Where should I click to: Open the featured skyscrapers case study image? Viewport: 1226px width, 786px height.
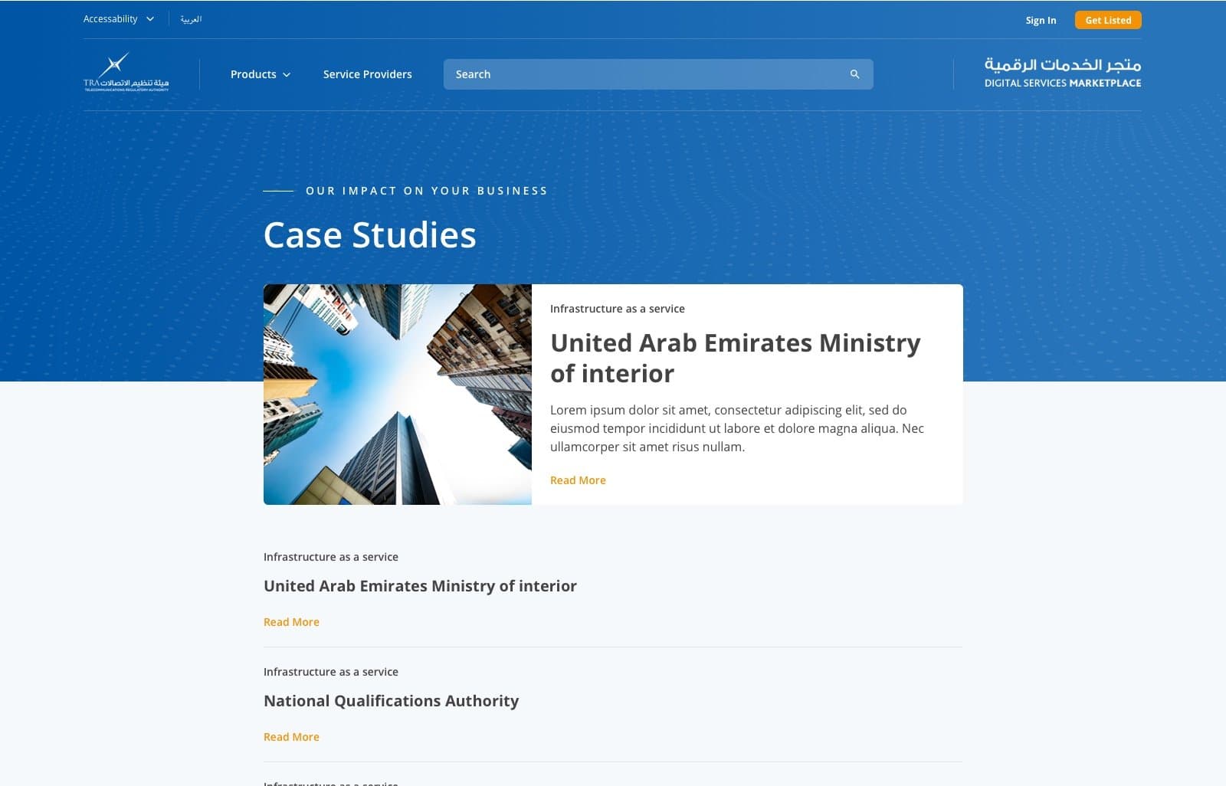pyautogui.click(x=398, y=395)
